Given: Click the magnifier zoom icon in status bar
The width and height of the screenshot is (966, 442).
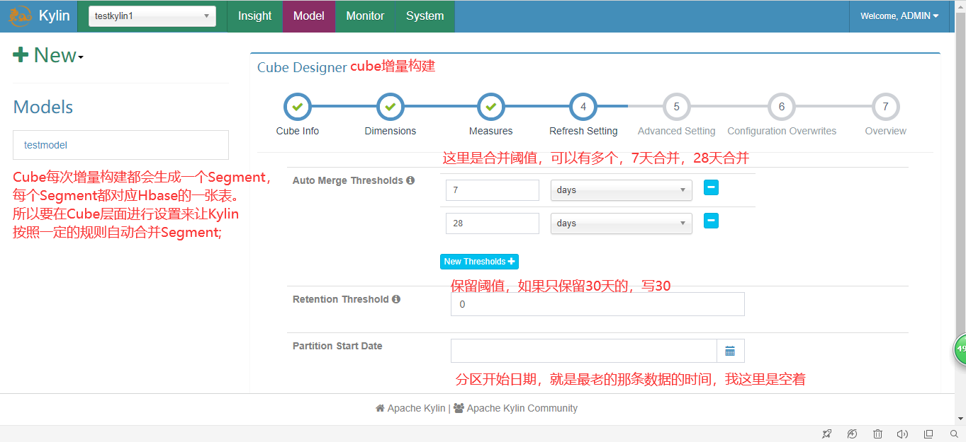Looking at the screenshot, I should (x=954, y=434).
